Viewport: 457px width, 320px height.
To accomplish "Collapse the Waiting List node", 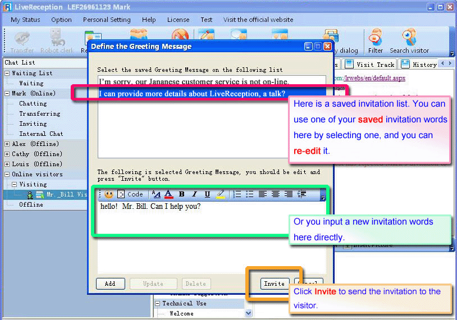I will pos(7,73).
